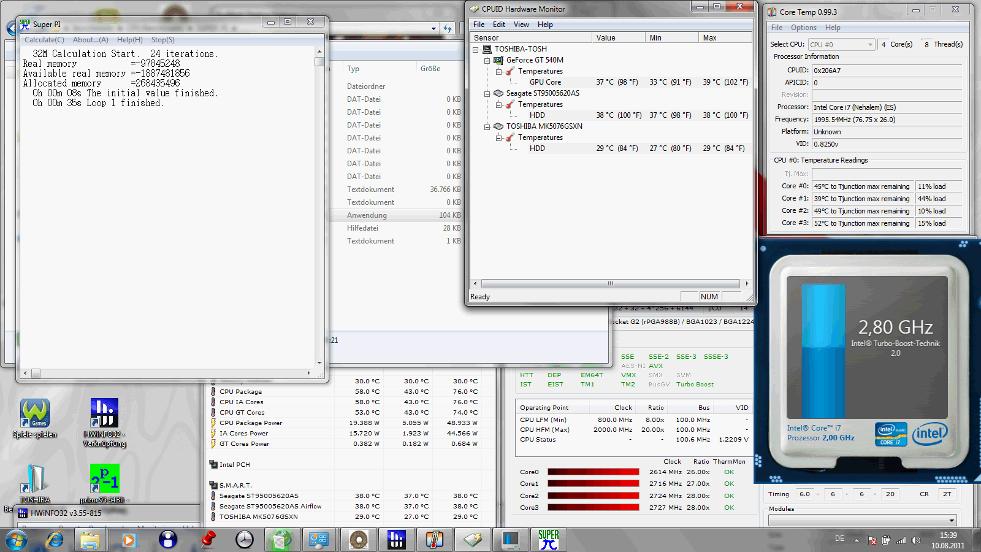Open the prime95 64Bit desktop shortcut
The height and width of the screenshot is (552, 981).
click(104, 484)
